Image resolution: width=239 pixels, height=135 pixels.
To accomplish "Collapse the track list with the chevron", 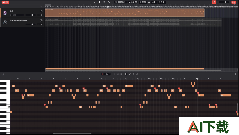I will [x=42, y=6].
